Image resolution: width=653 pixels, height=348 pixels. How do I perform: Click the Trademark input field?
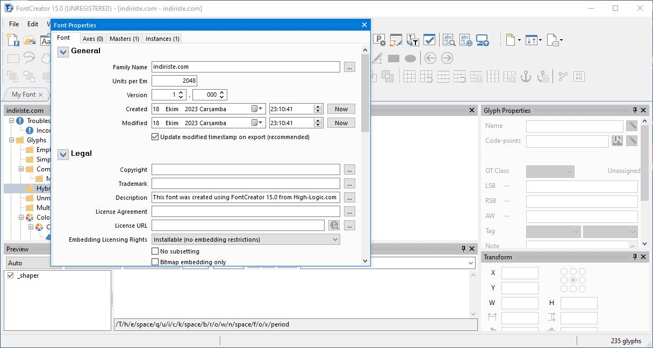tap(246, 184)
